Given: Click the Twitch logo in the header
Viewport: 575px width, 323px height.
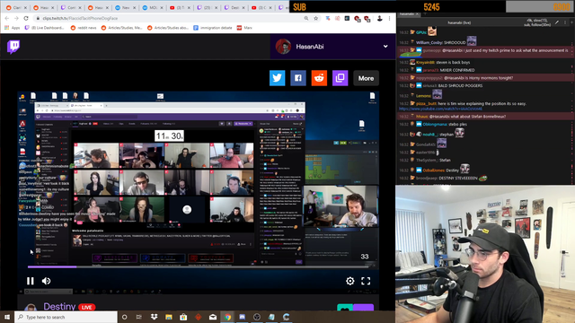Looking at the screenshot, I should point(13,47).
